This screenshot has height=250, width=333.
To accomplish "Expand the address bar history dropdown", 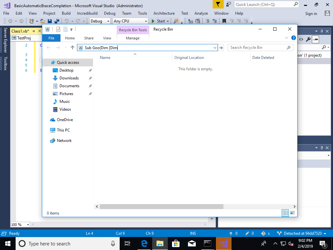I will pos(215,48).
